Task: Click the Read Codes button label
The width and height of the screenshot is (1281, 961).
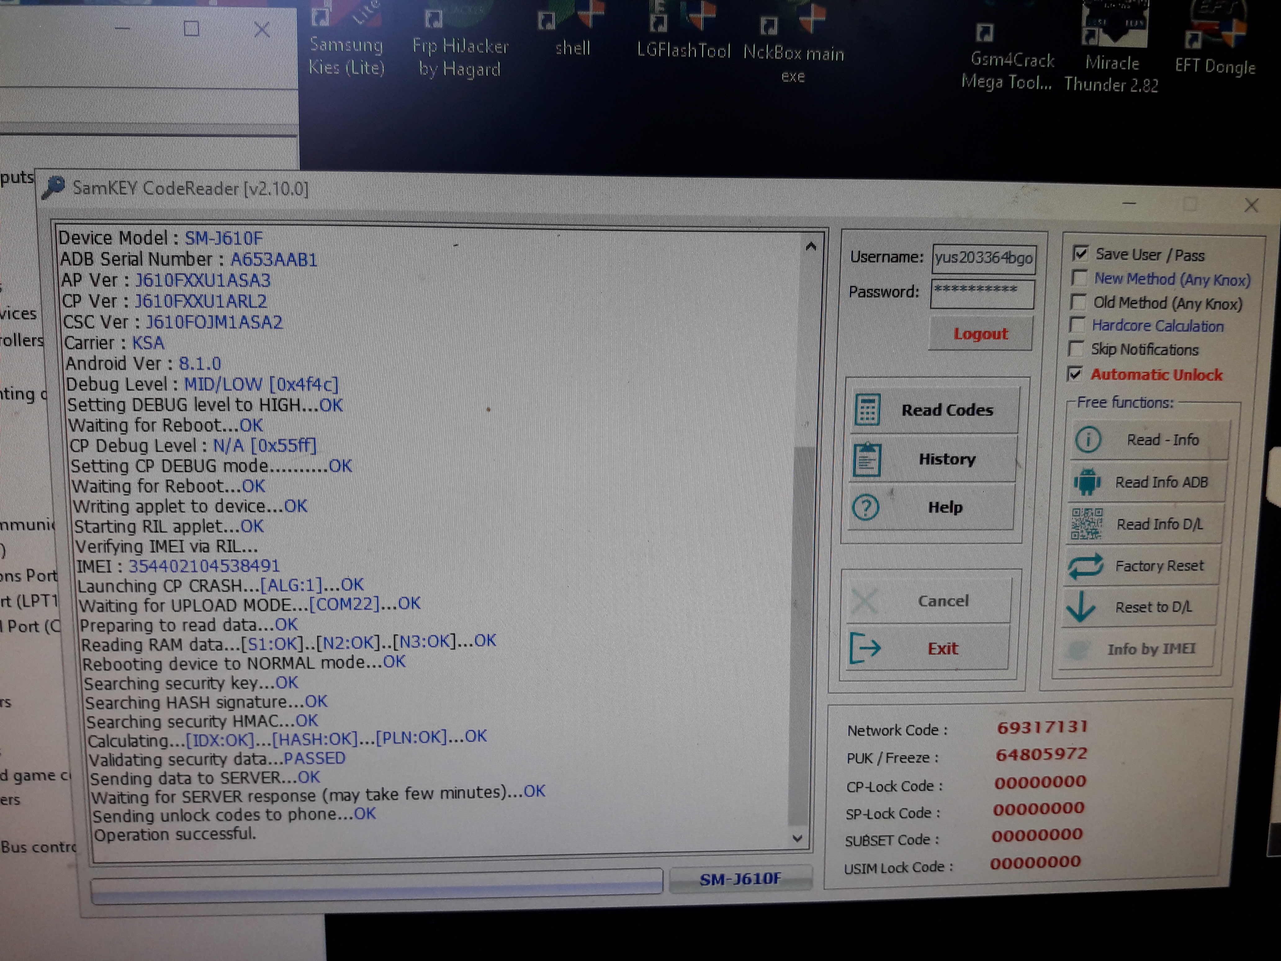Action: [x=947, y=409]
